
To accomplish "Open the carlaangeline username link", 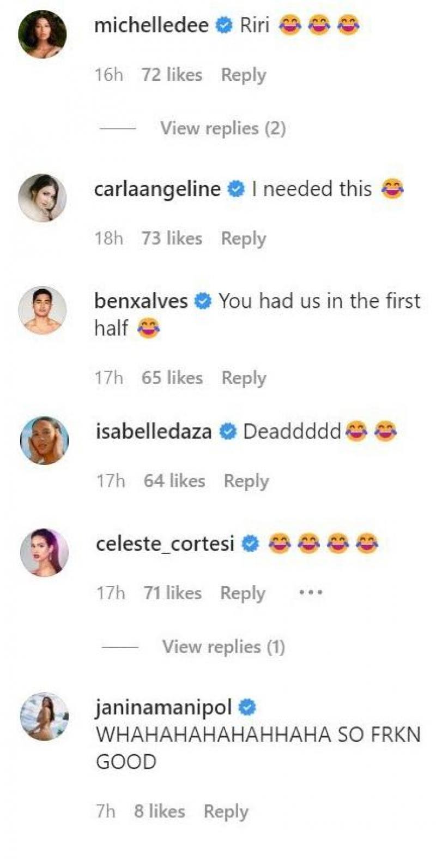I will pyautogui.click(x=157, y=189).
